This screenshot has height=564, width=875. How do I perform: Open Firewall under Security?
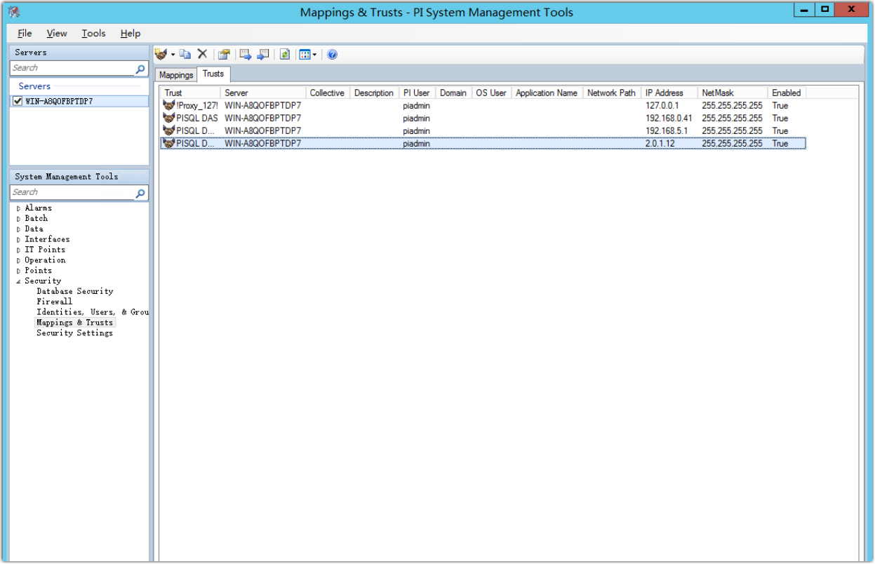coord(55,302)
